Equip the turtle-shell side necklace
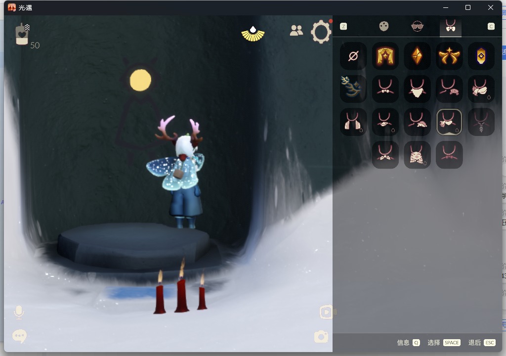 pyautogui.click(x=417, y=122)
